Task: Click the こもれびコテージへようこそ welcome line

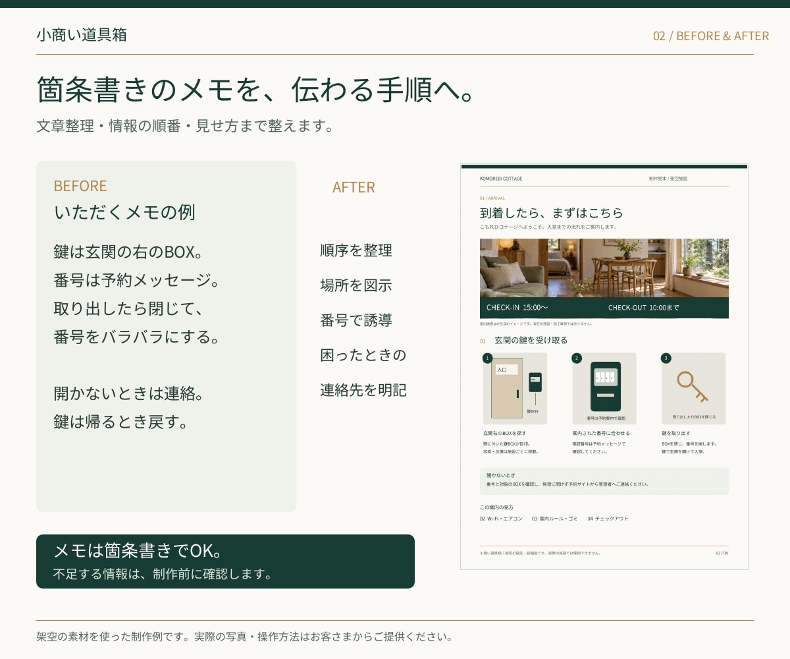Action: (548, 227)
